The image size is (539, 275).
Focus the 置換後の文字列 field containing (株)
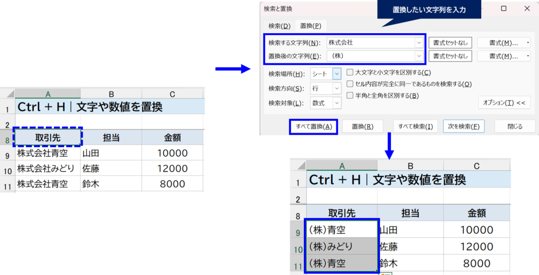371,56
